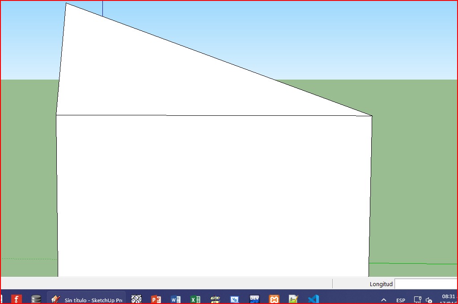Screen dimensions: 458x304
Task: Open Visual Studio Code from the taskbar
Action: click(x=313, y=300)
